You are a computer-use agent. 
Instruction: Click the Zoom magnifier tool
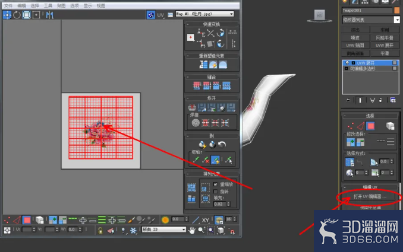(x=201, y=230)
